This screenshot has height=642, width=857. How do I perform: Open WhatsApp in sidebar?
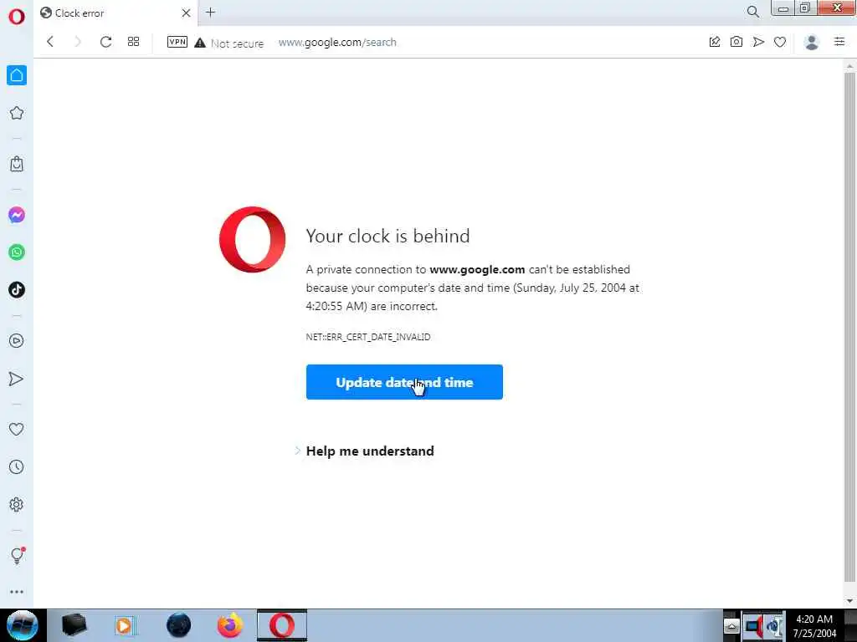tap(17, 252)
